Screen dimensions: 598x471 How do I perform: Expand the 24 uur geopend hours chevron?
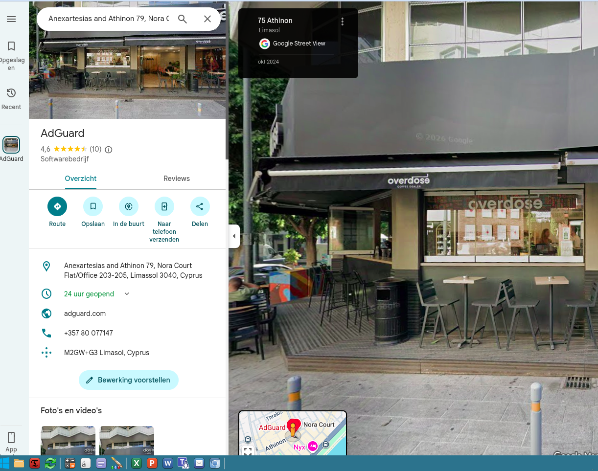127,294
